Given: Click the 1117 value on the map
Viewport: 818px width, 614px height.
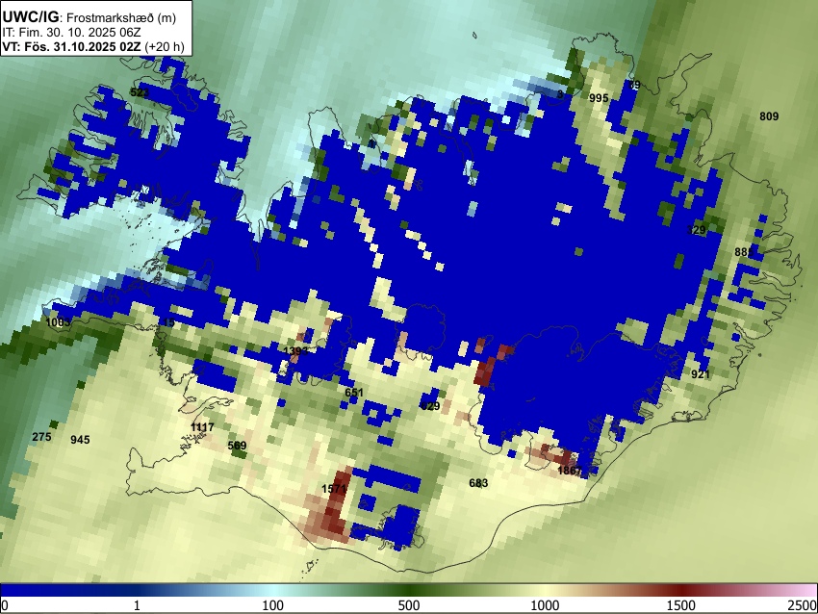Looking at the screenshot, I should pyautogui.click(x=202, y=427).
